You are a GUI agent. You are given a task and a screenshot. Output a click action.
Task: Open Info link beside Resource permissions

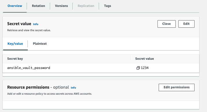tap(73, 88)
